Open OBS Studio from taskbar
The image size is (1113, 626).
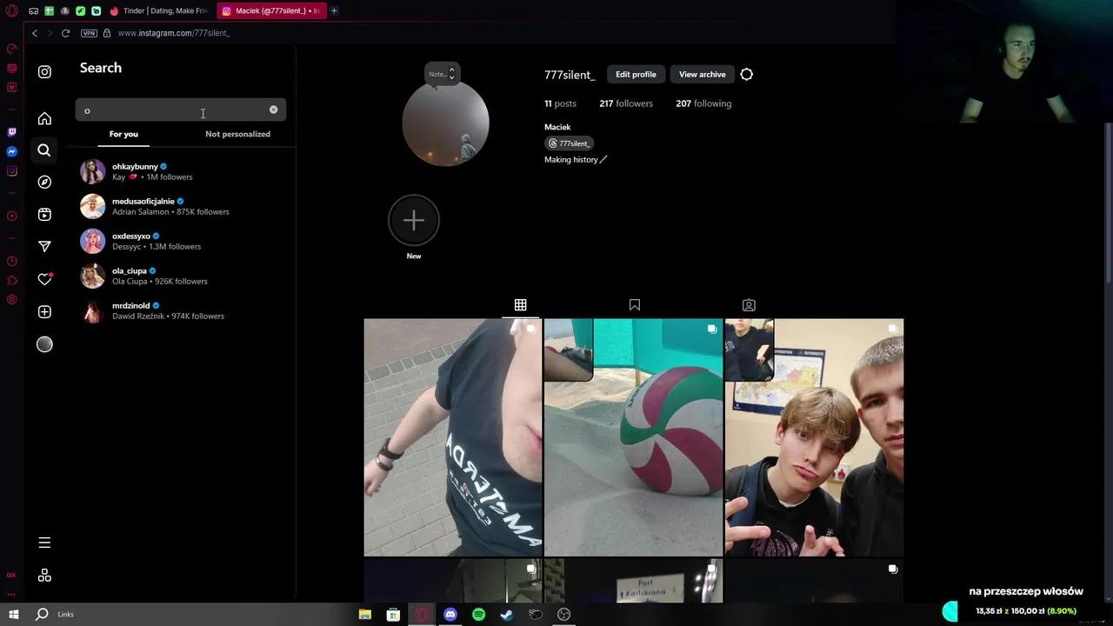(x=563, y=615)
